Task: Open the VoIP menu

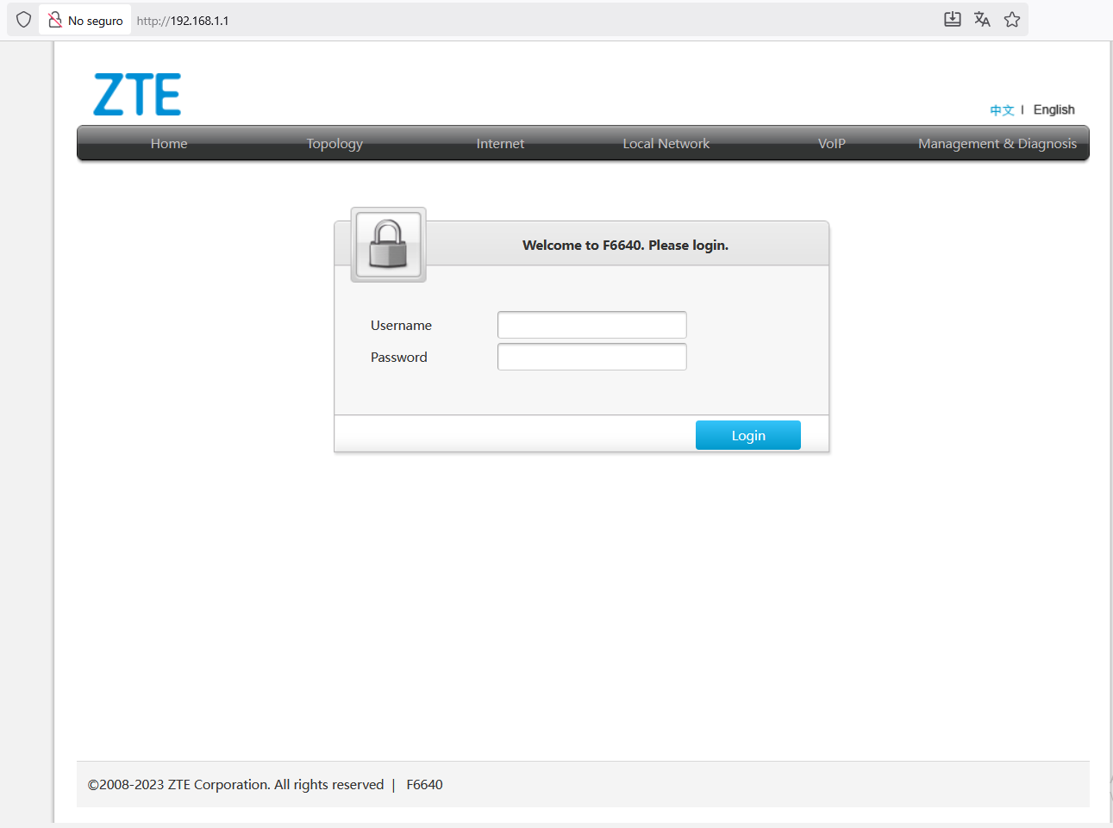Action: point(832,144)
